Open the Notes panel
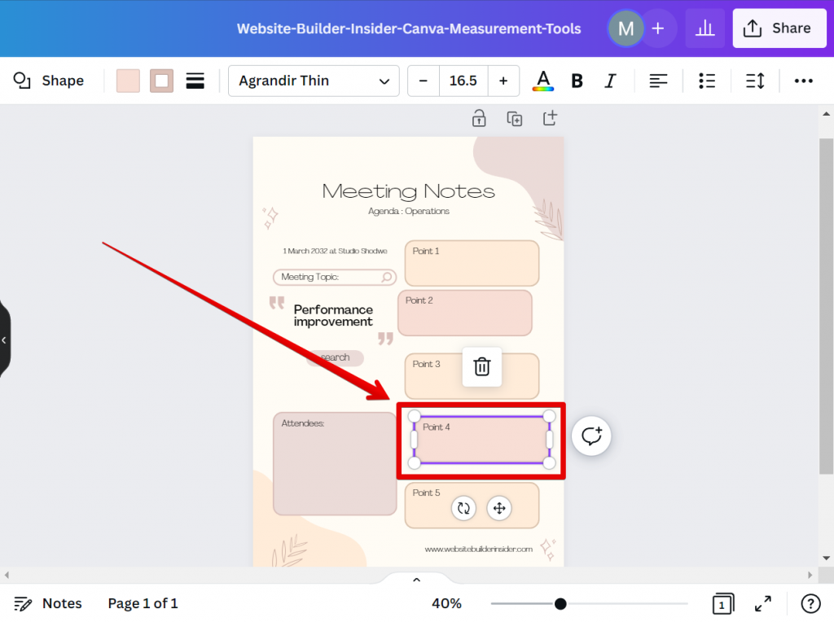Screen dimensions: 834x622 point(48,602)
